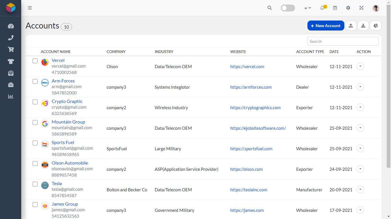Click the magnifier search icon in the top bar
391x219 pixels.
coord(270,8)
